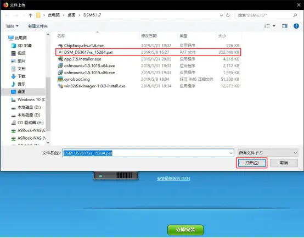
Task: Open 本地磁盘 (E:) in sidebar
Action: (26, 115)
